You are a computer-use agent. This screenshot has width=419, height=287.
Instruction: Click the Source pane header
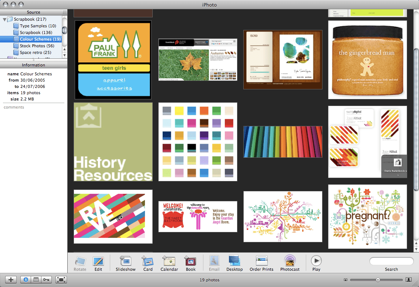33,12
